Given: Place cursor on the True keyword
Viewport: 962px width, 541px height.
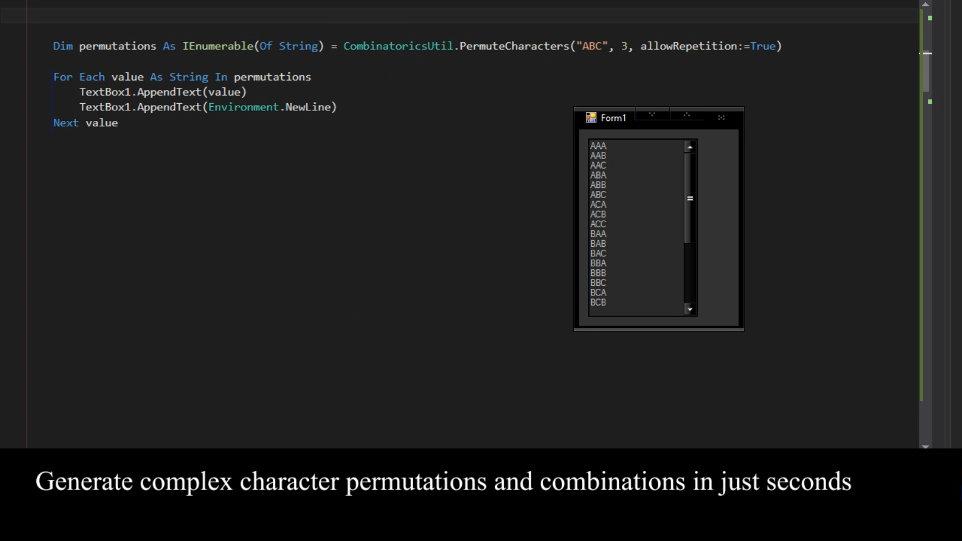Looking at the screenshot, I should [763, 46].
